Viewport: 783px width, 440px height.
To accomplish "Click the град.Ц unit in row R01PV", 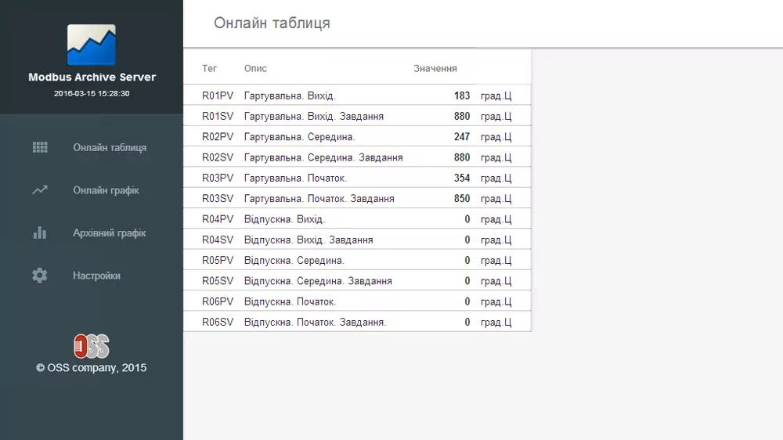I will (496, 96).
